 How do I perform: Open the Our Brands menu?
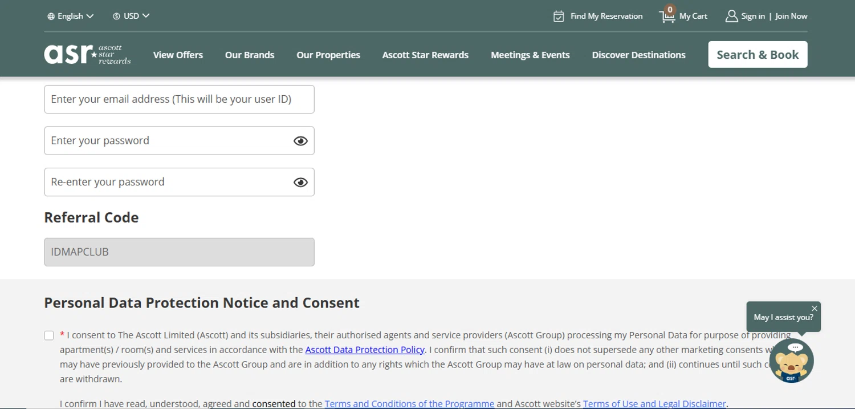tap(250, 55)
